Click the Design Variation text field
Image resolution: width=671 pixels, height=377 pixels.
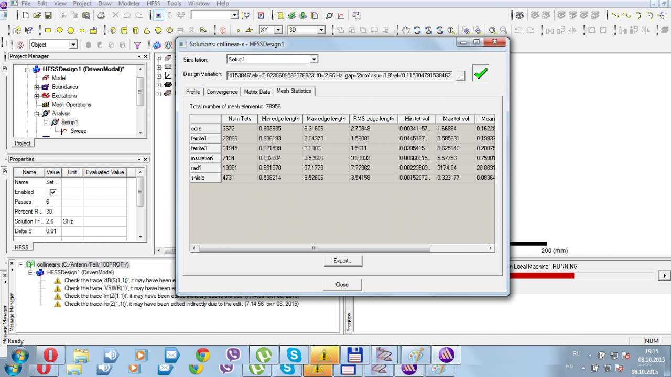tap(340, 75)
